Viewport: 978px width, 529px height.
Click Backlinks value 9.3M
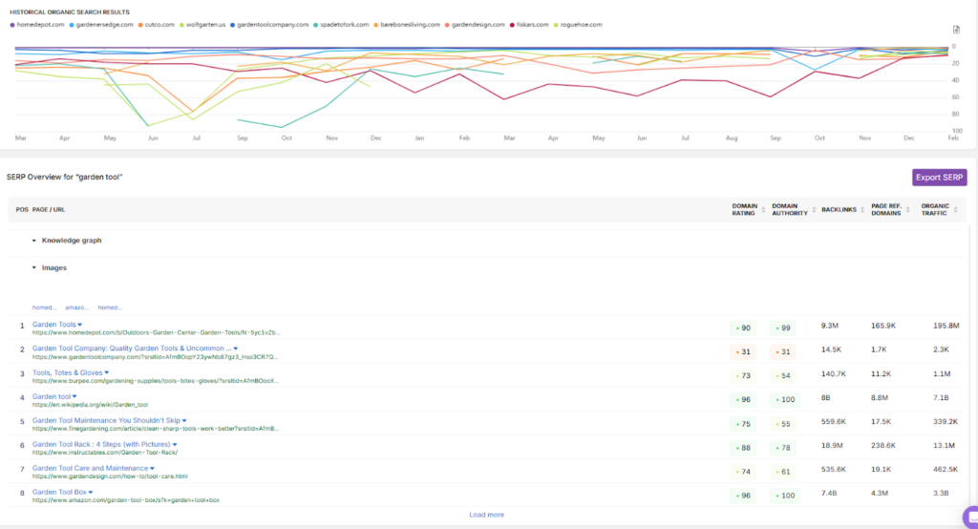pyautogui.click(x=830, y=326)
